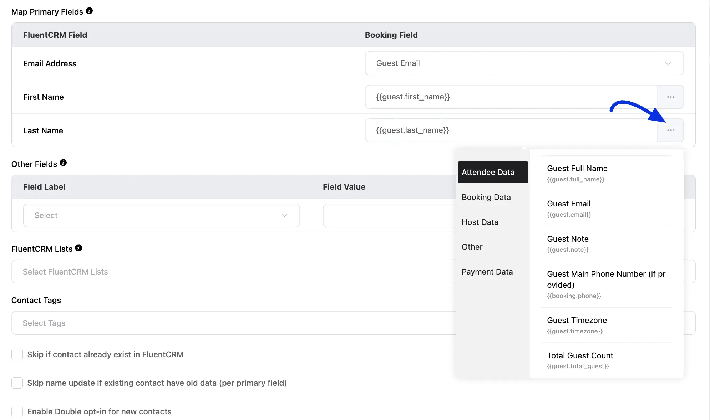Viewport: 710px width, 420px height.
Task: Click the Last Name shortcode input field
Action: (x=511, y=130)
